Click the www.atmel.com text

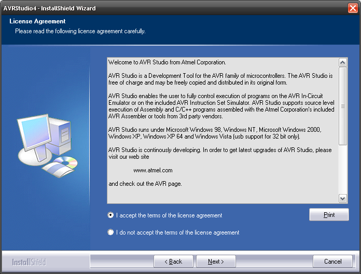click(x=153, y=170)
